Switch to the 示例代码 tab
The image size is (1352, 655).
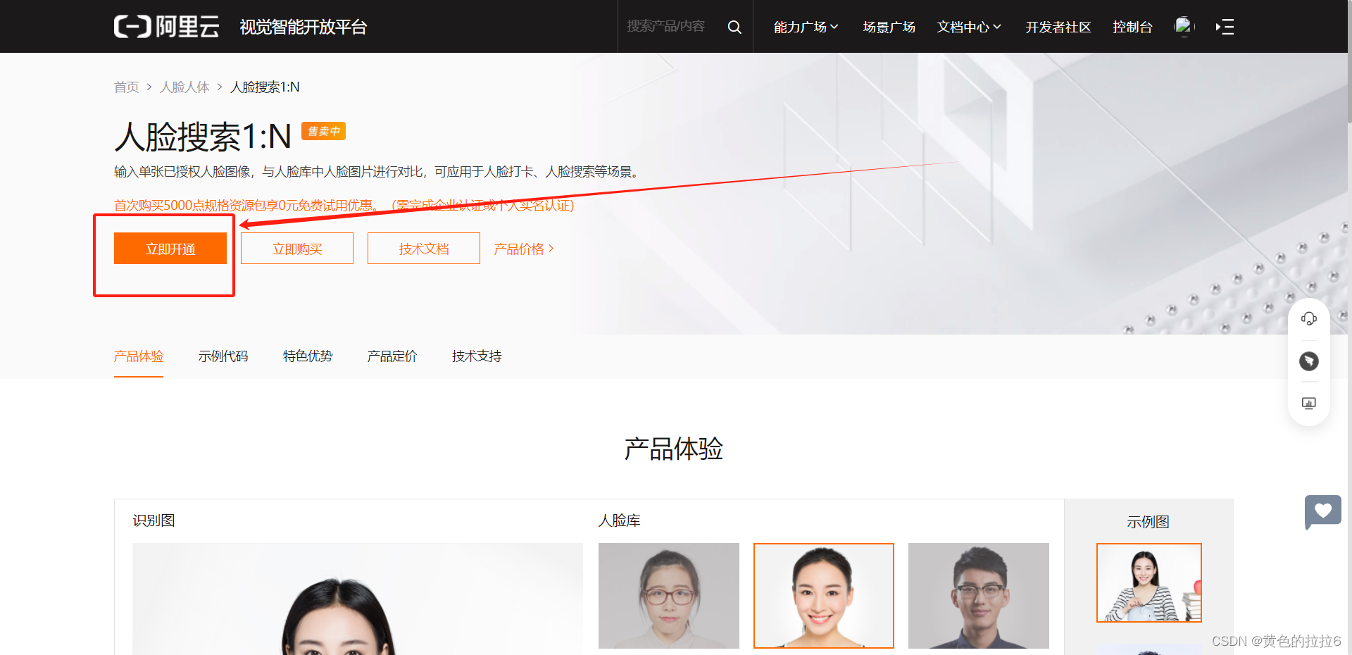(x=223, y=356)
